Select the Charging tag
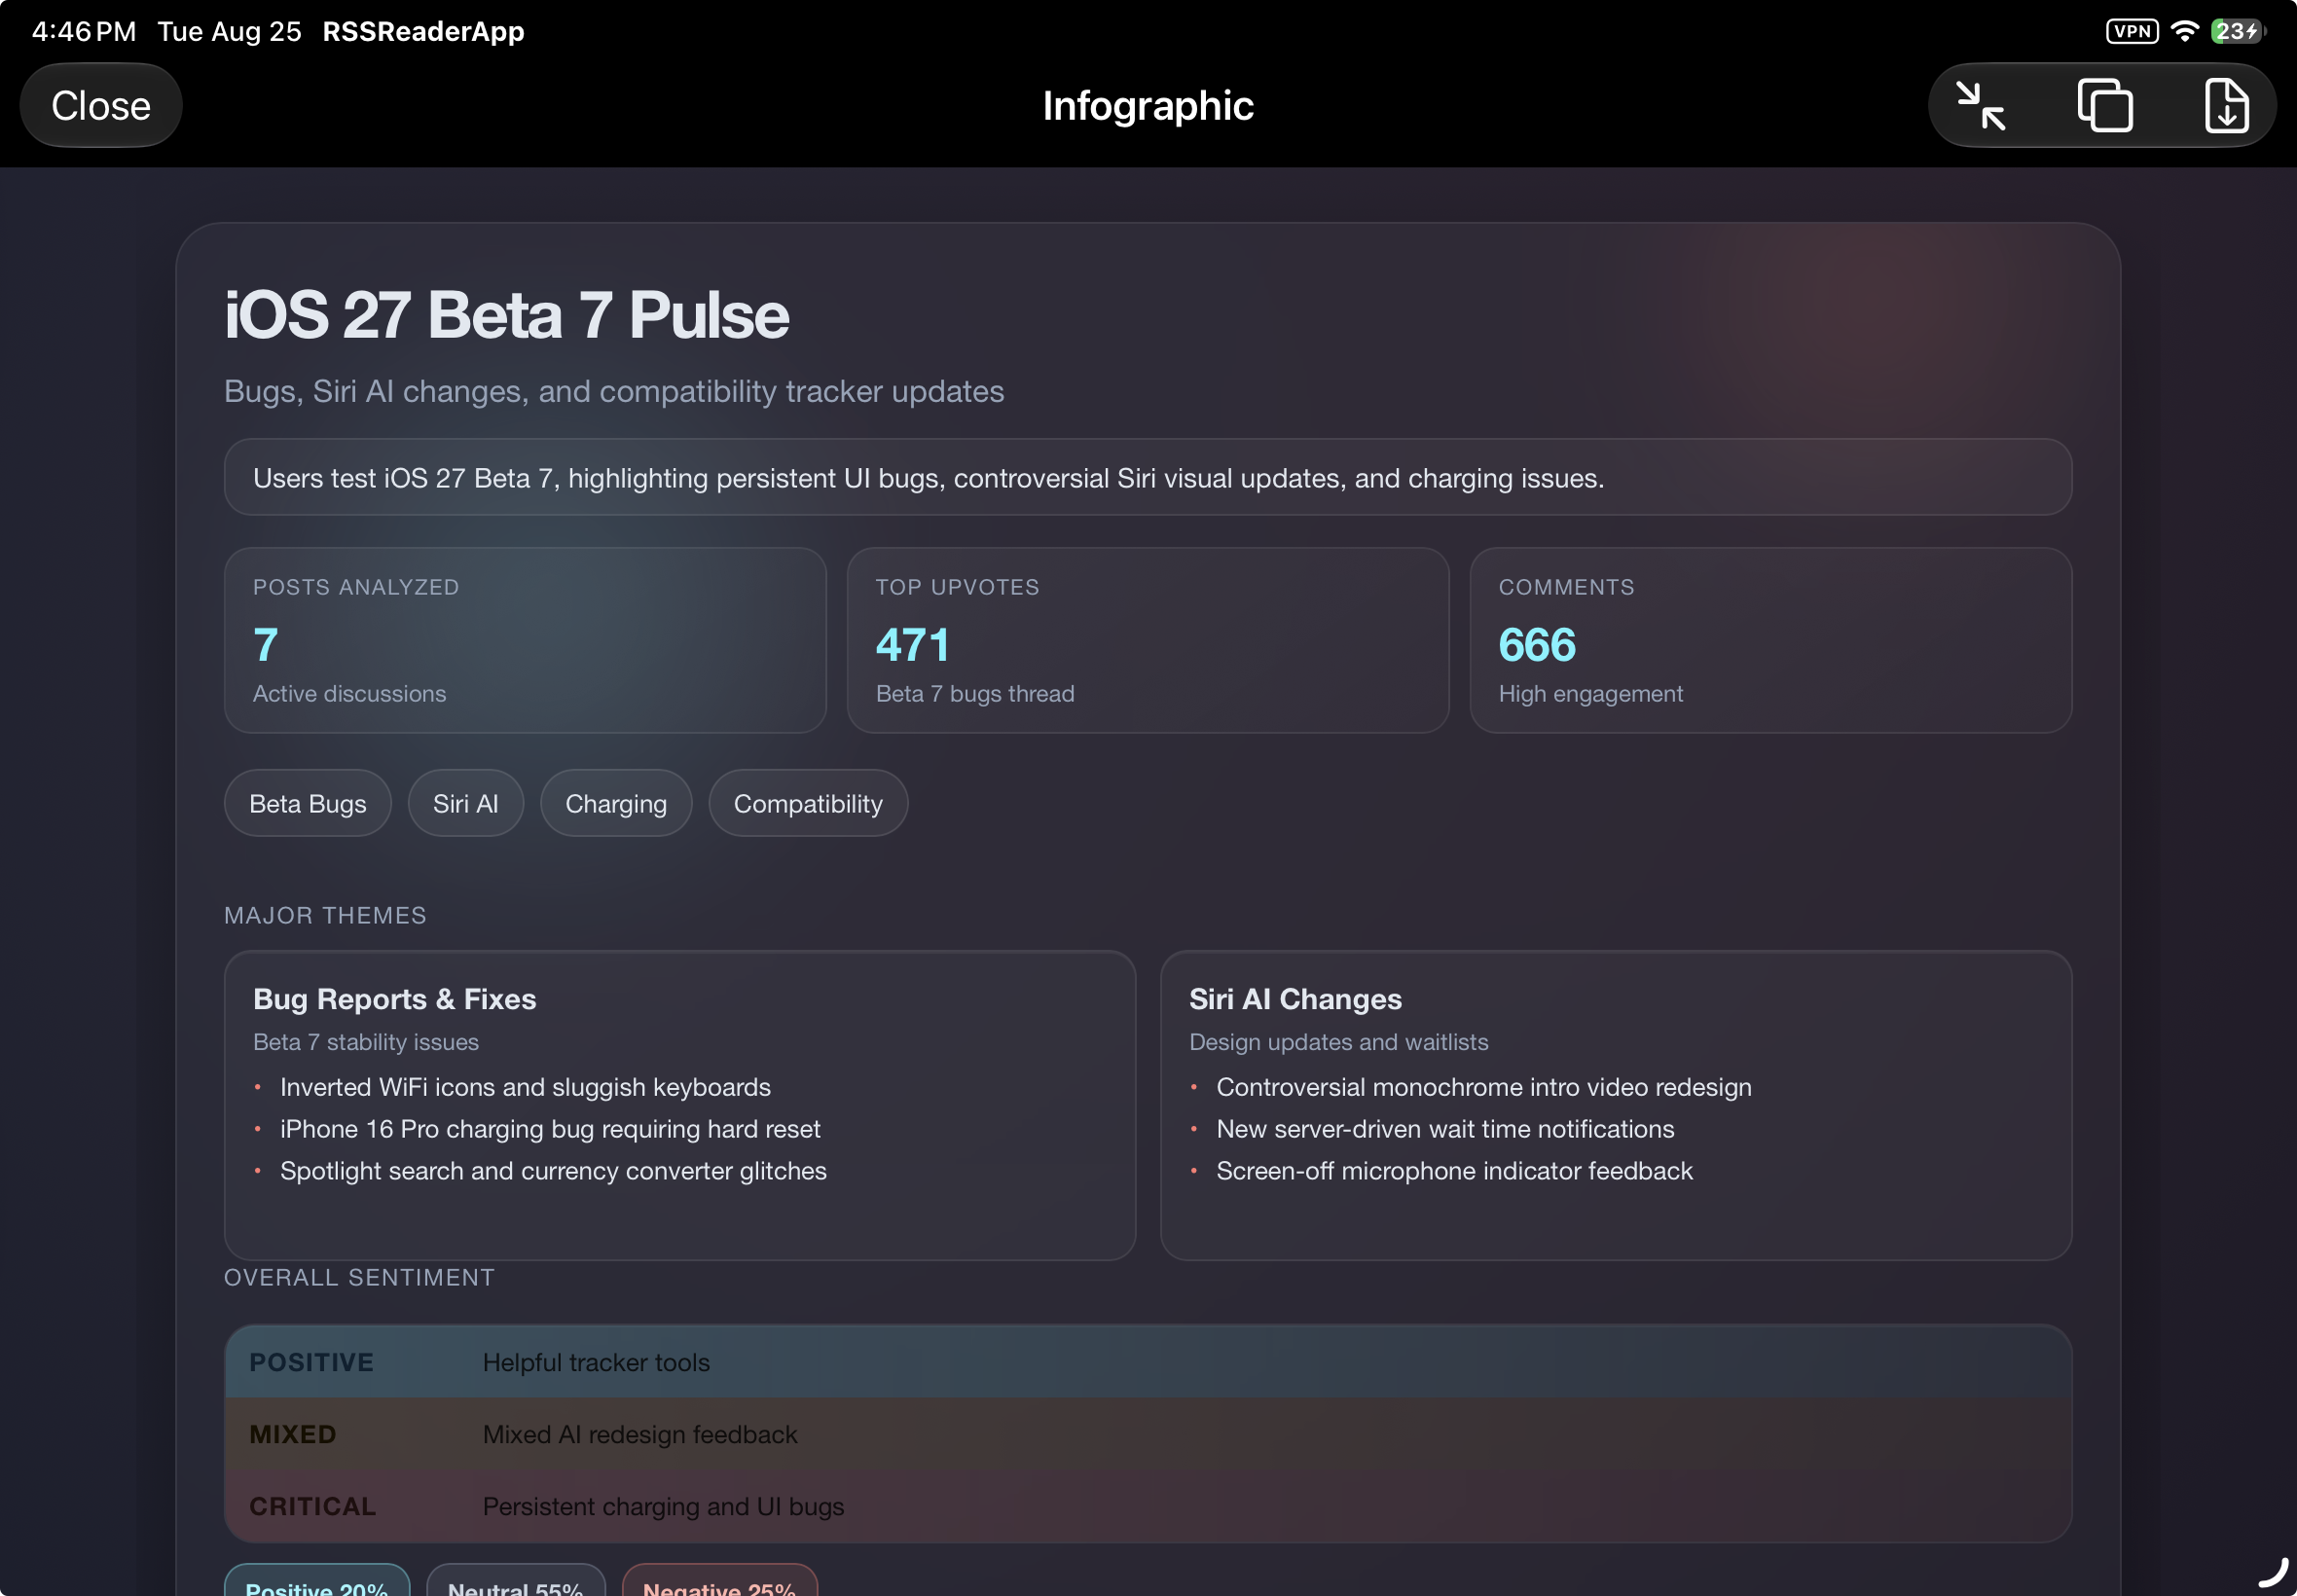Viewport: 2297px width, 1596px height. [x=616, y=803]
